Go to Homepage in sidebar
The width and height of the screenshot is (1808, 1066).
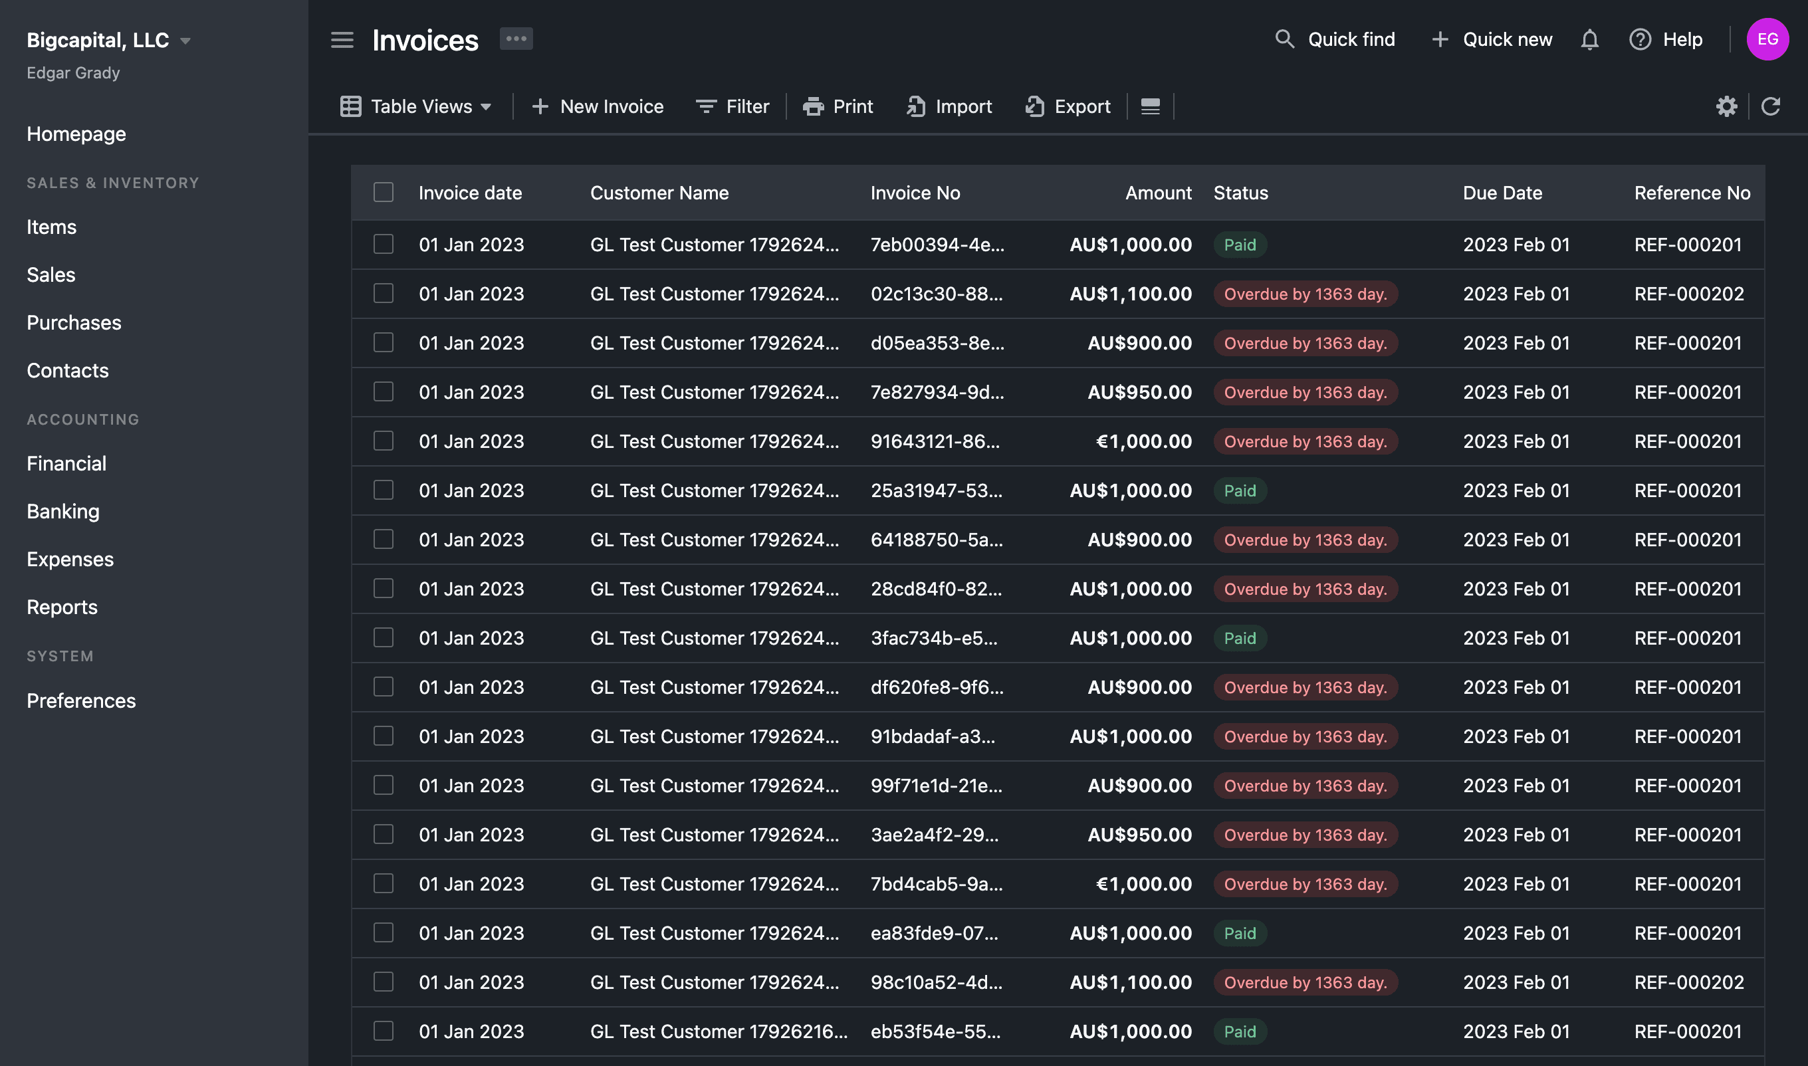pyautogui.click(x=76, y=134)
